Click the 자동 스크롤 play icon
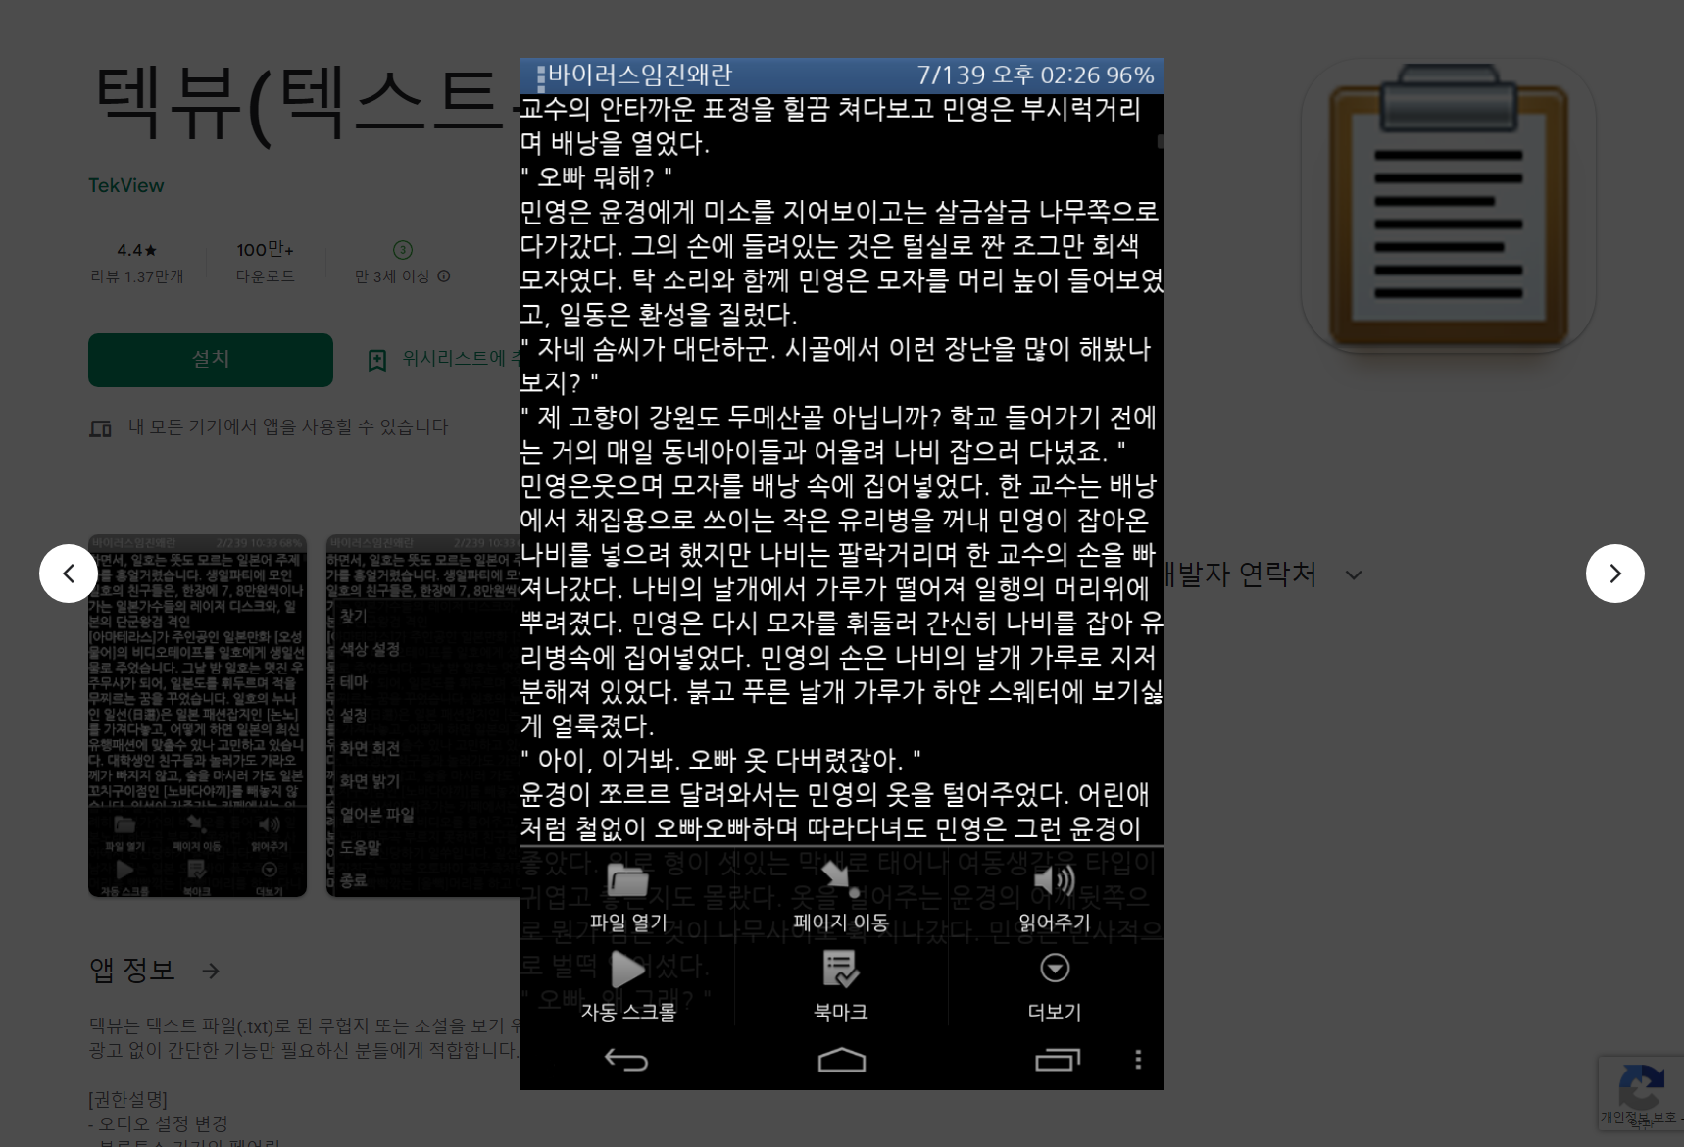The image size is (1684, 1147). pyautogui.click(x=627, y=970)
